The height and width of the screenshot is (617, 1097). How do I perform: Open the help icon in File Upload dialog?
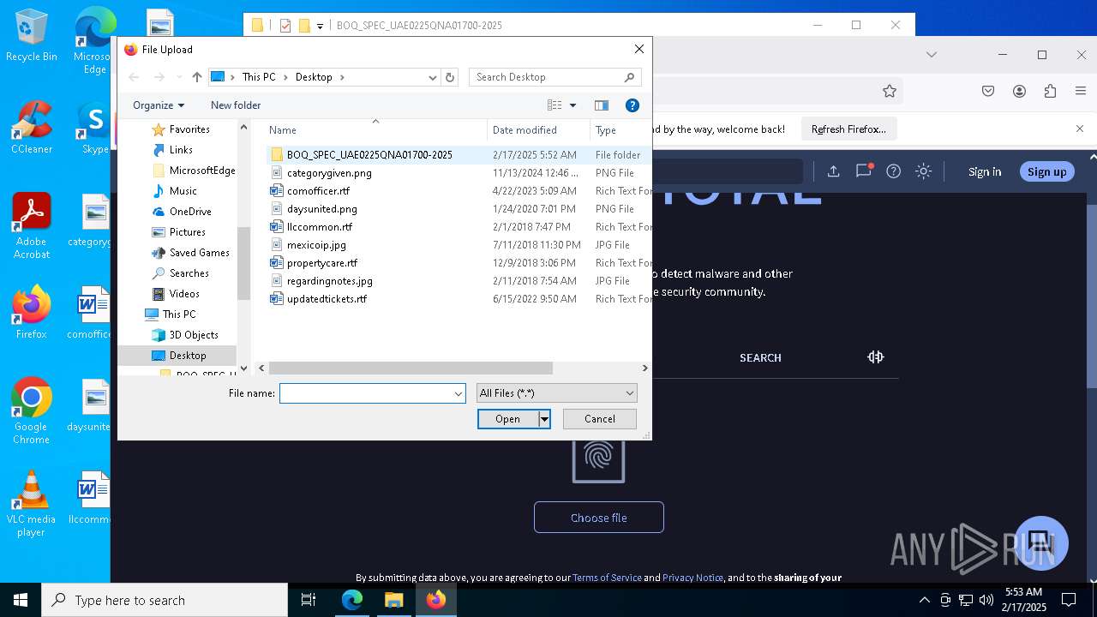pos(632,105)
